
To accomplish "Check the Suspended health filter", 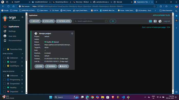I will [x=4, y=84].
